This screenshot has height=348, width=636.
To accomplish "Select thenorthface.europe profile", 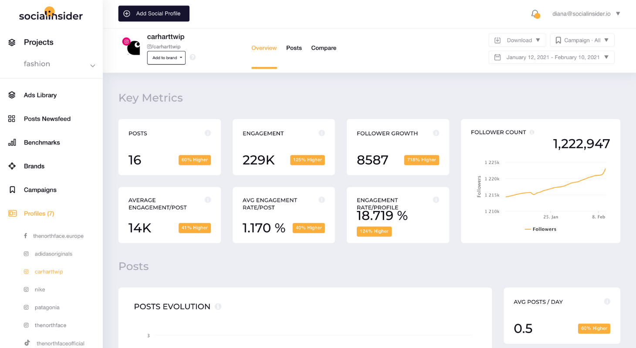I will (x=58, y=236).
